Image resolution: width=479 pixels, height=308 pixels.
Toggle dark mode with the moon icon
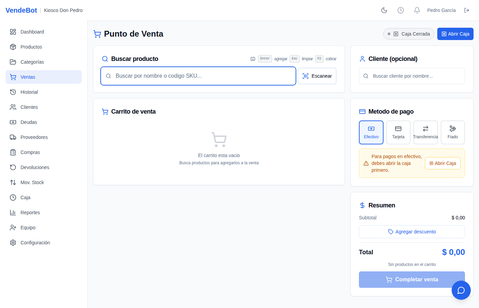pos(384,10)
